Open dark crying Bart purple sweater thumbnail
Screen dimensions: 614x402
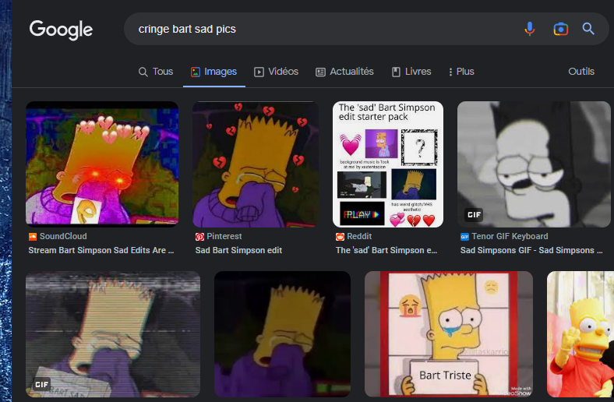click(282, 334)
